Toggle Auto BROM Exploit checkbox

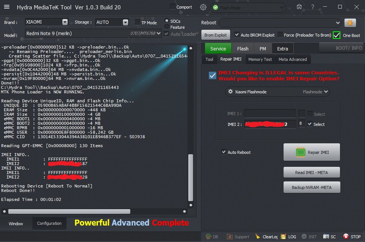click(x=237, y=35)
